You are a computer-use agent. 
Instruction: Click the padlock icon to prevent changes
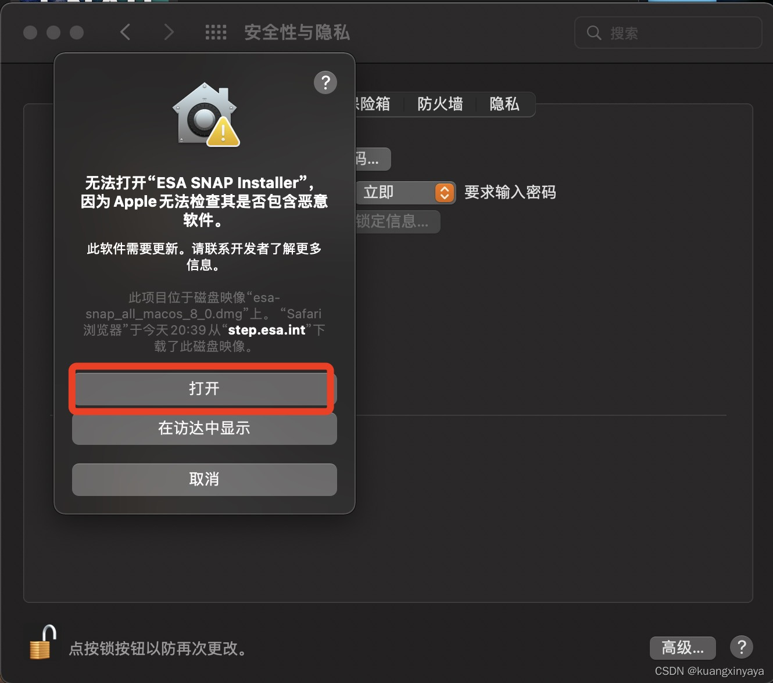[42, 642]
